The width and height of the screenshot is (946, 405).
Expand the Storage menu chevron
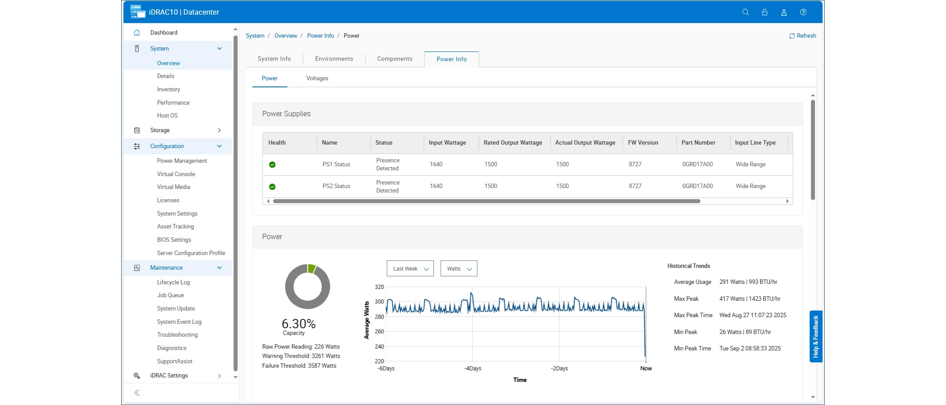tap(219, 130)
